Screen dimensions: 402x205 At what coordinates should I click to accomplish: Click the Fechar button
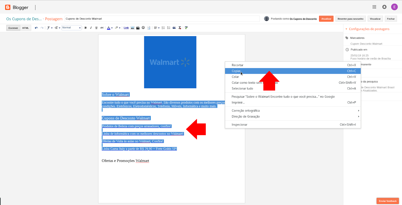(x=391, y=19)
